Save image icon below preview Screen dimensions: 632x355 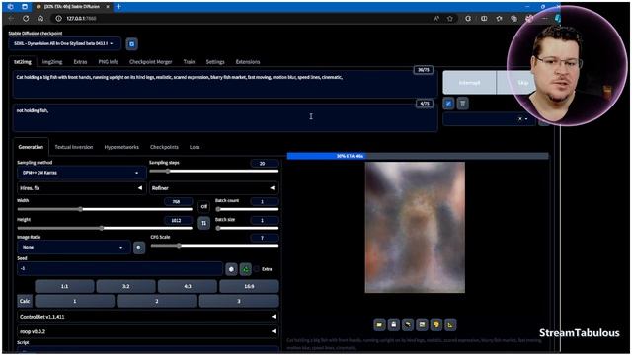(x=393, y=324)
